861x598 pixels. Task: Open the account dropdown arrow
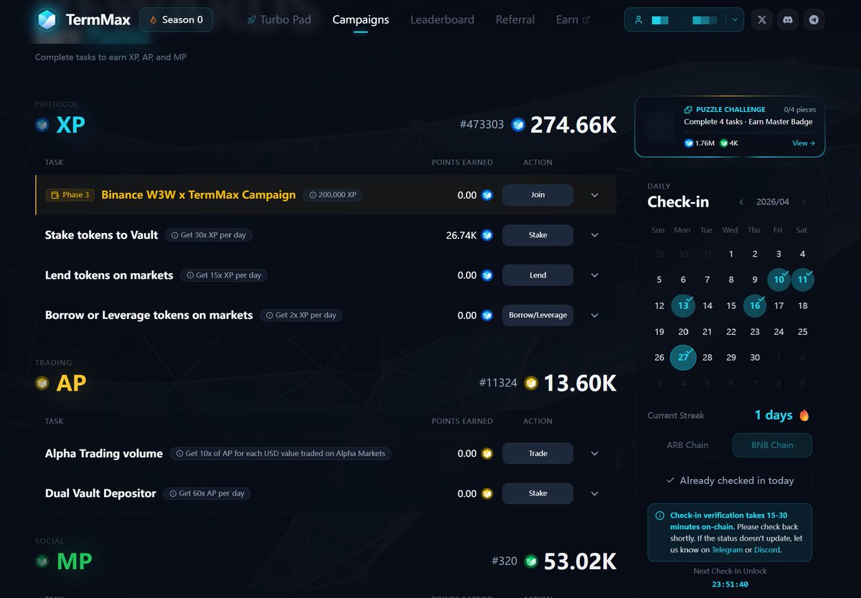[x=735, y=20]
